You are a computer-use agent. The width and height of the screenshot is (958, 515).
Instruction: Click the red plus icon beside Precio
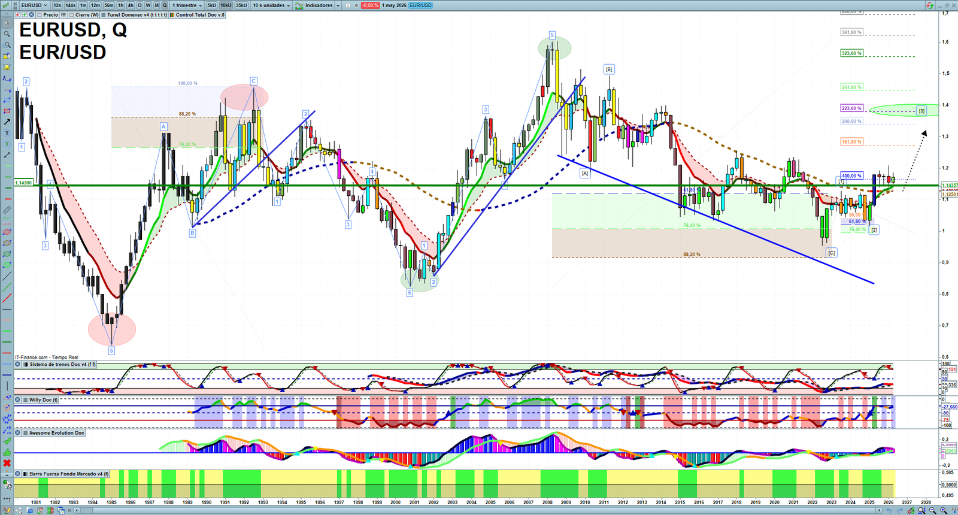pyautogui.click(x=17, y=14)
